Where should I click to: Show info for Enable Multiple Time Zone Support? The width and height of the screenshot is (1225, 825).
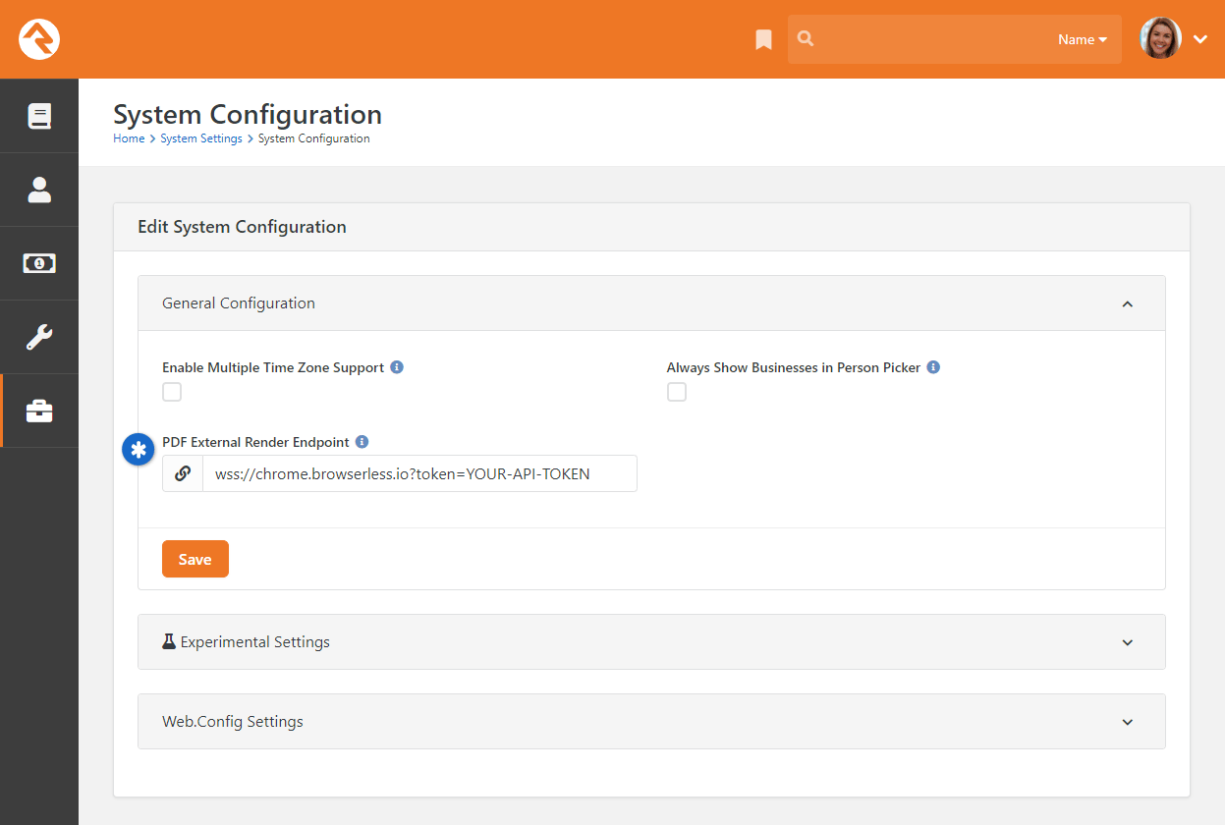coord(397,367)
